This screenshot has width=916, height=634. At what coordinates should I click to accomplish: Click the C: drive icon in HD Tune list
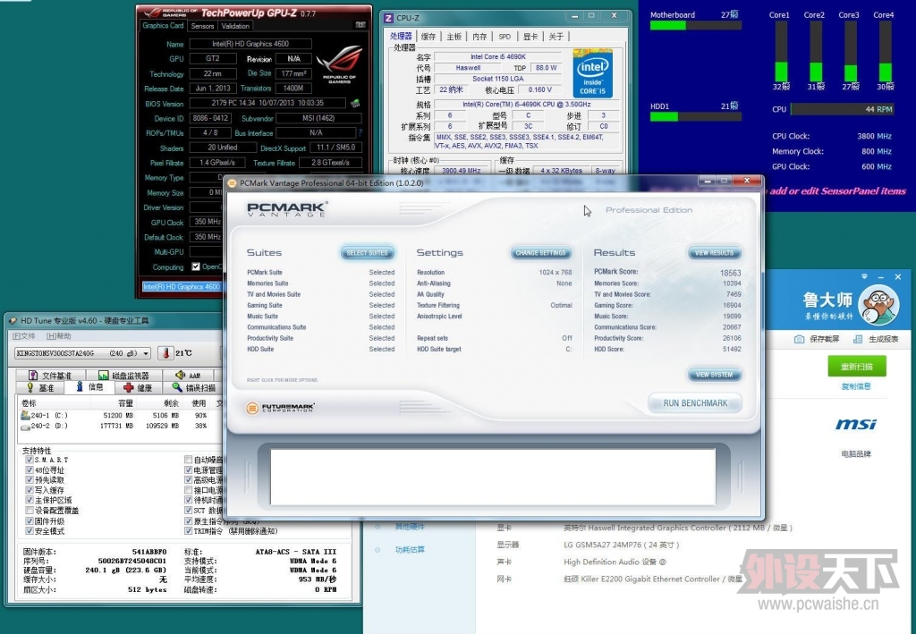click(x=25, y=415)
